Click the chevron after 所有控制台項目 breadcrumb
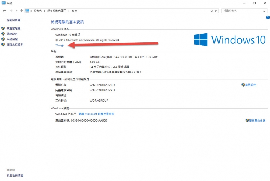270x181 pixels. coord(69,11)
